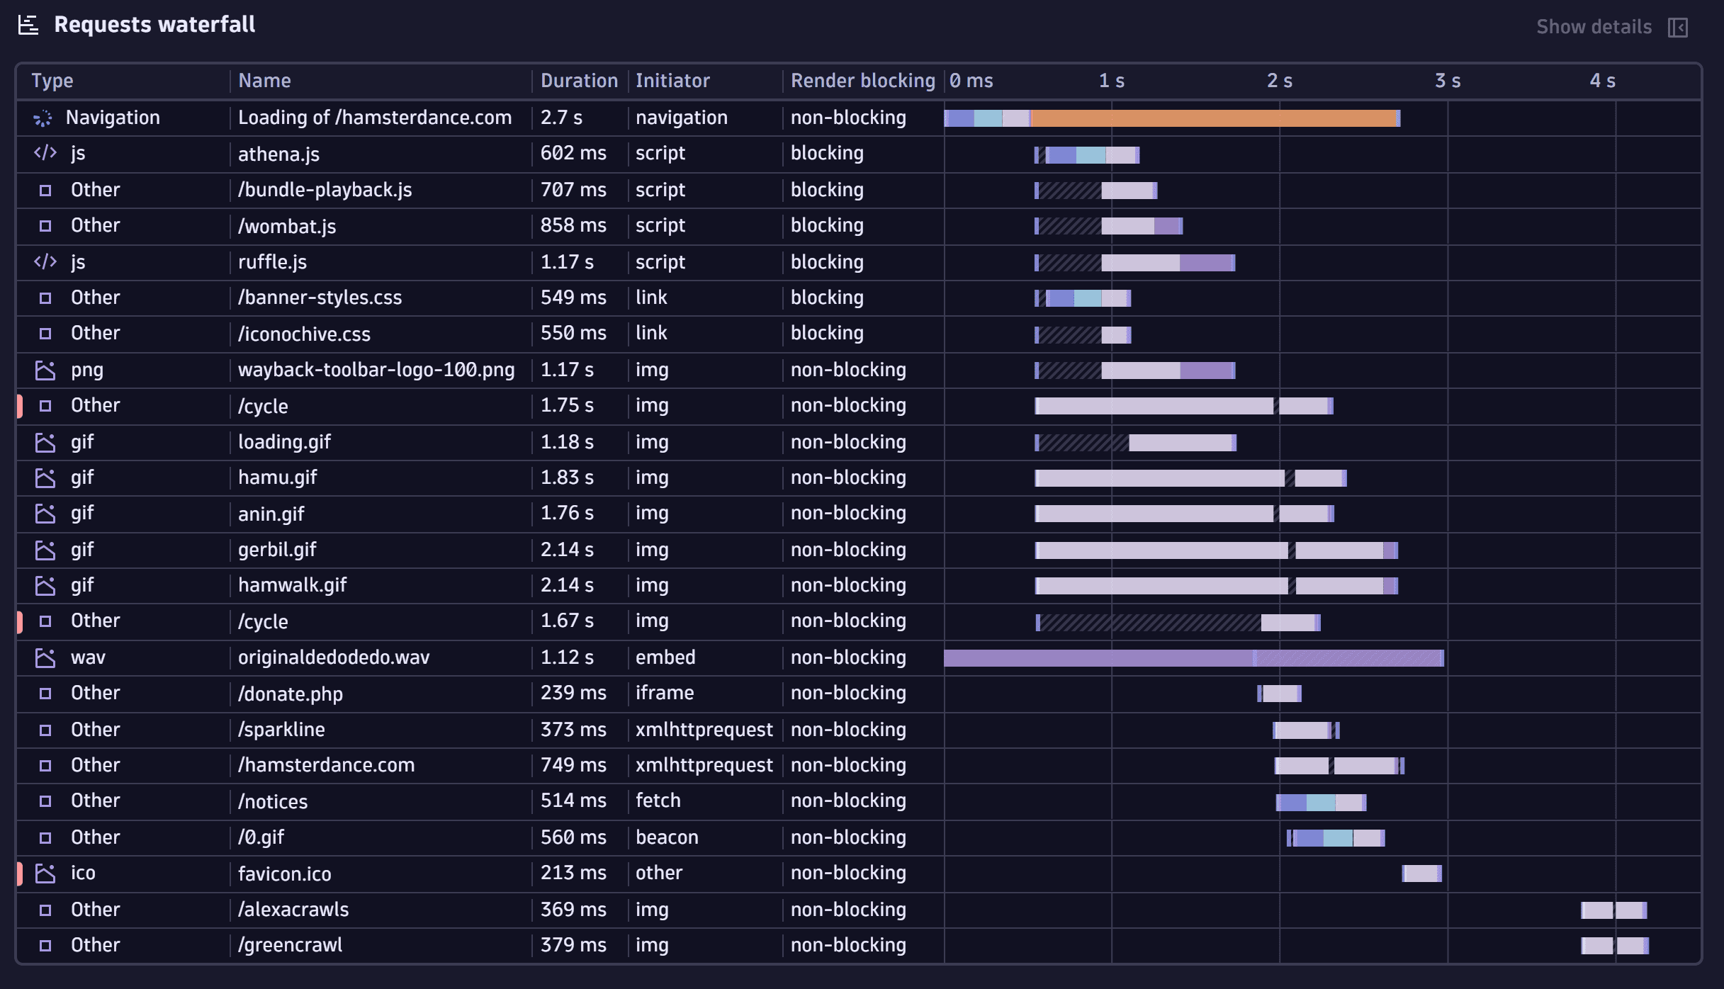Click orange navigation timing bar
The width and height of the screenshot is (1724, 989).
pos(1213,118)
